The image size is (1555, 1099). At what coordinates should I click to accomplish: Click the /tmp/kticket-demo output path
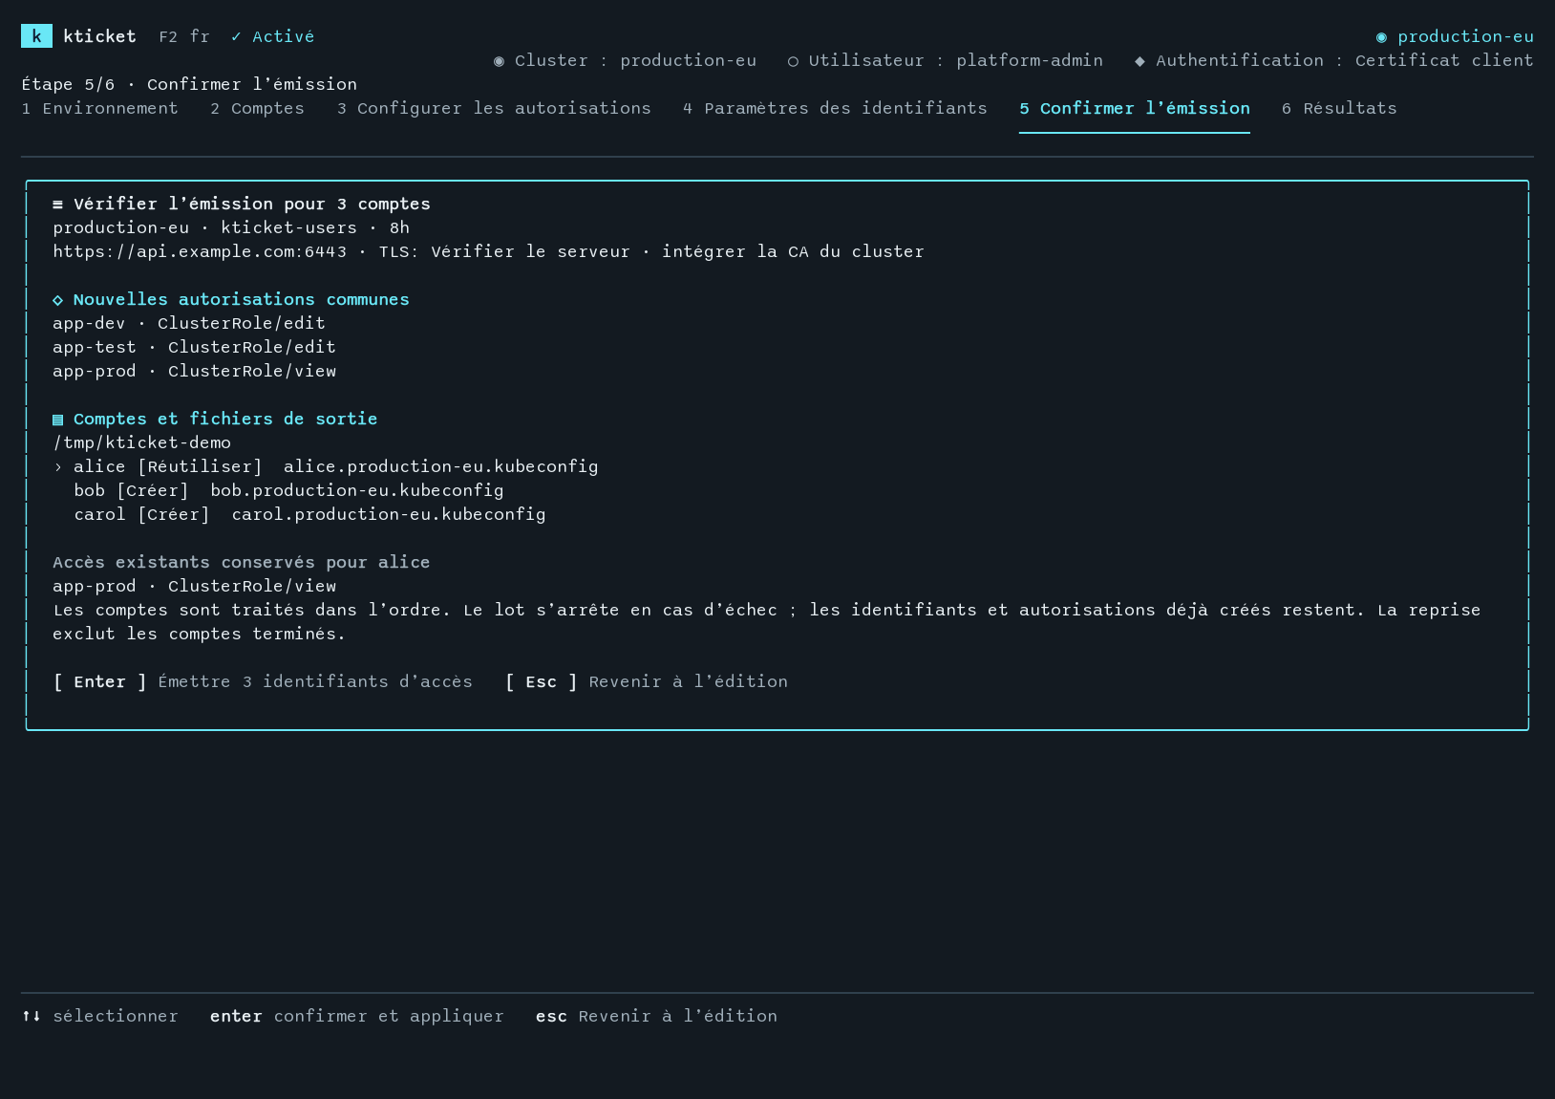(141, 443)
